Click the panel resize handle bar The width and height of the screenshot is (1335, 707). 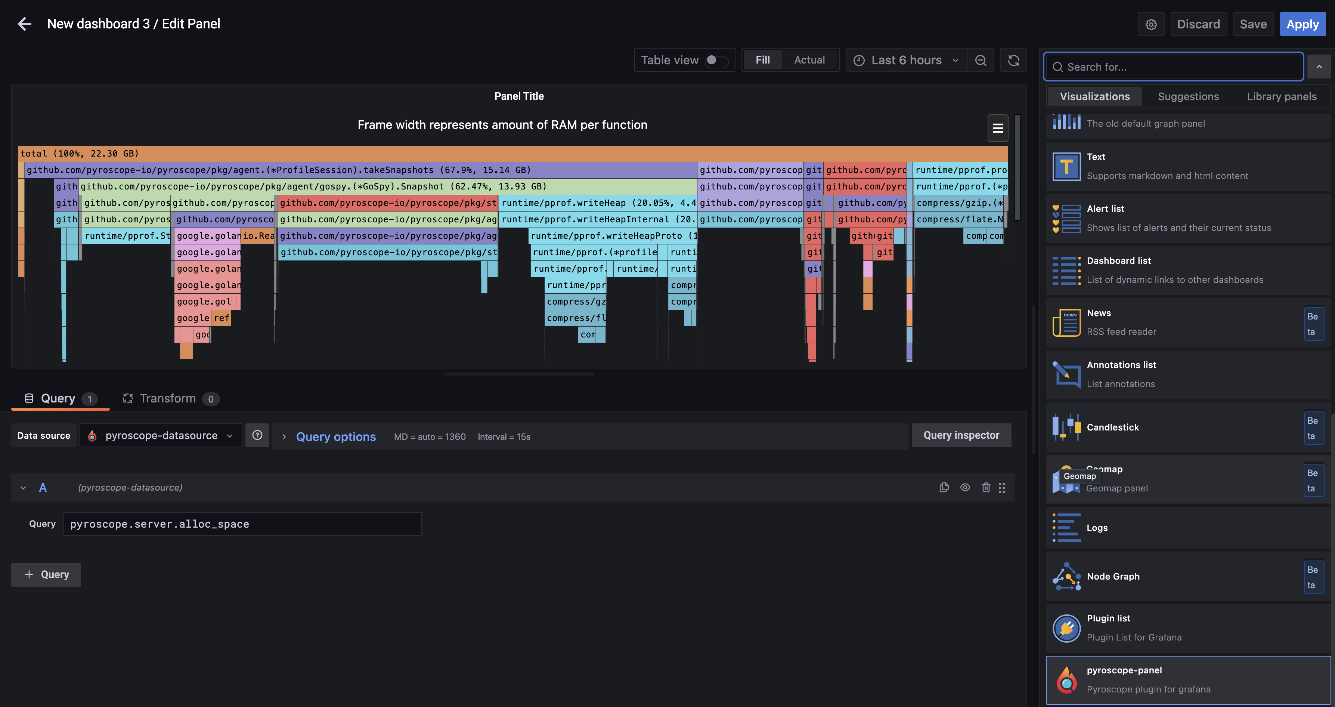[519, 374]
